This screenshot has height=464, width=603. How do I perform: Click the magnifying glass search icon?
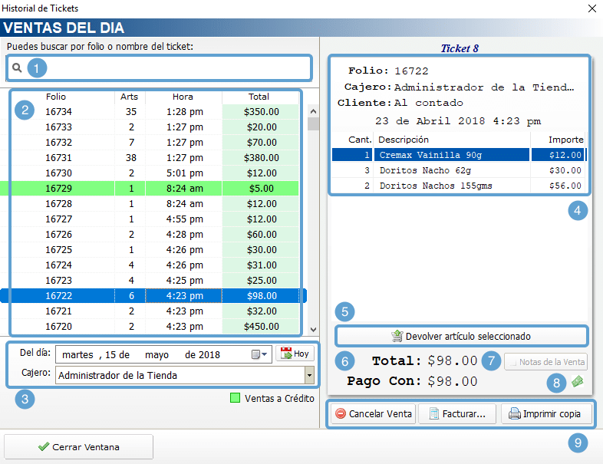(x=16, y=68)
